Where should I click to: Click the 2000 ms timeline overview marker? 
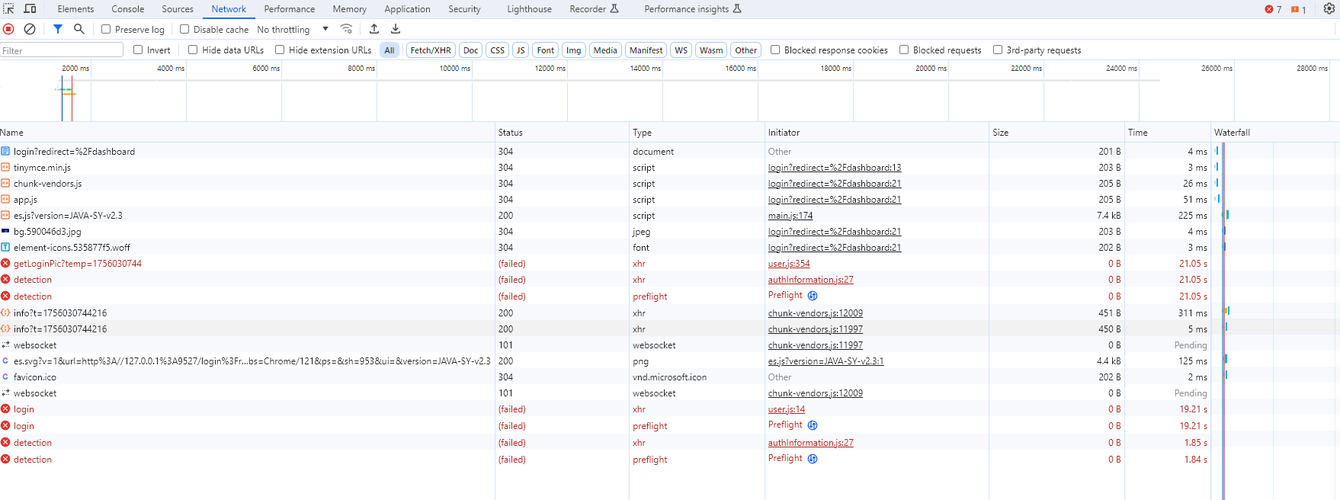click(x=75, y=68)
